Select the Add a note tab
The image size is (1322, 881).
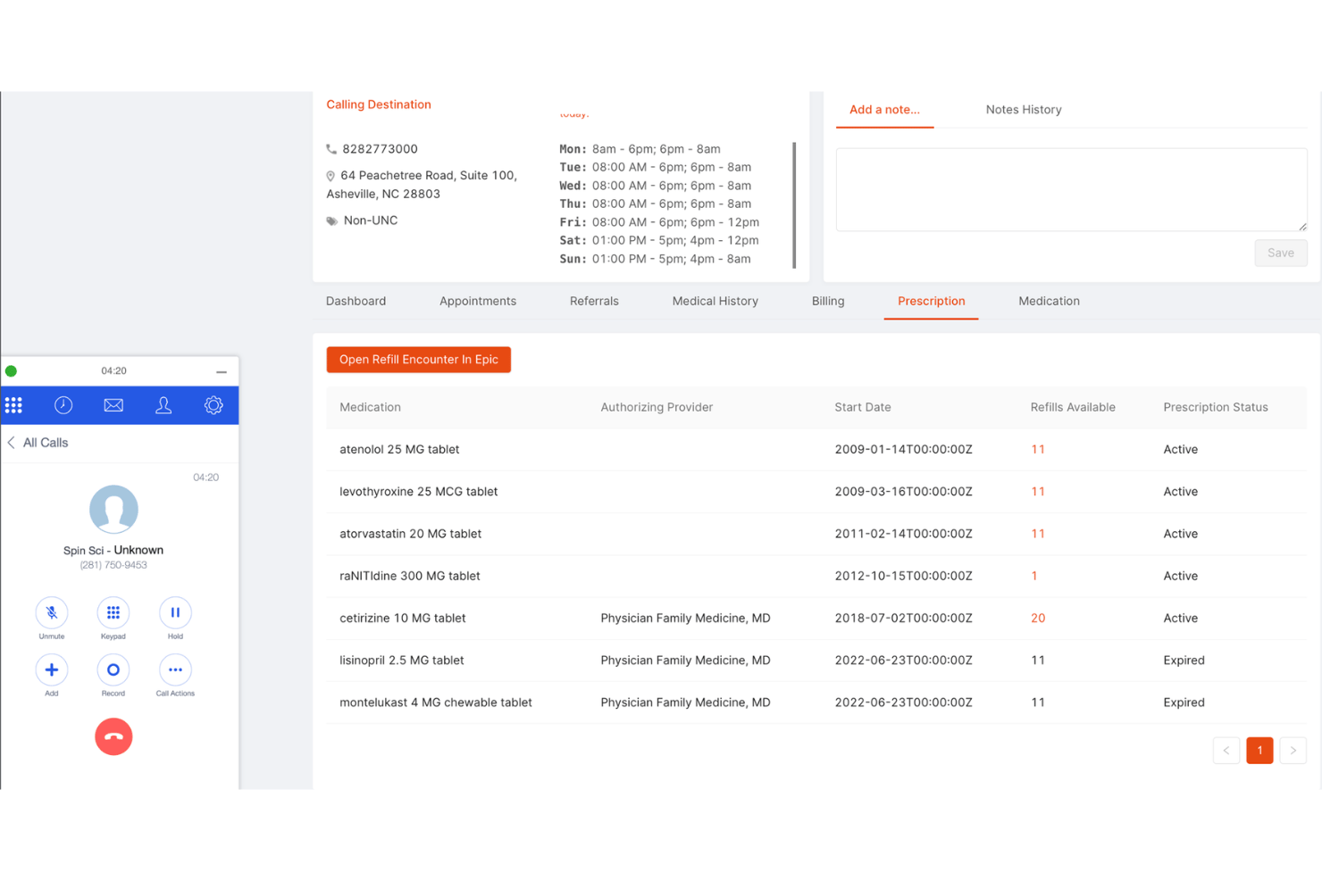click(884, 110)
